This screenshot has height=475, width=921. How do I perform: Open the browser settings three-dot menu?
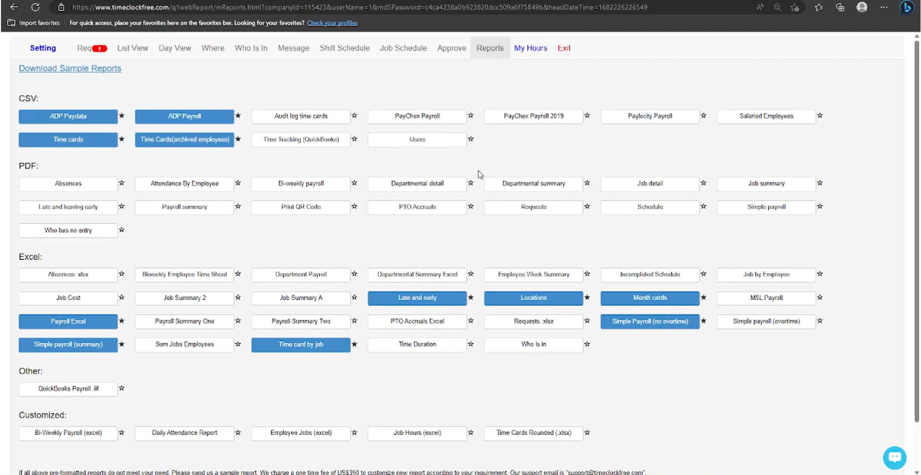[x=884, y=7]
